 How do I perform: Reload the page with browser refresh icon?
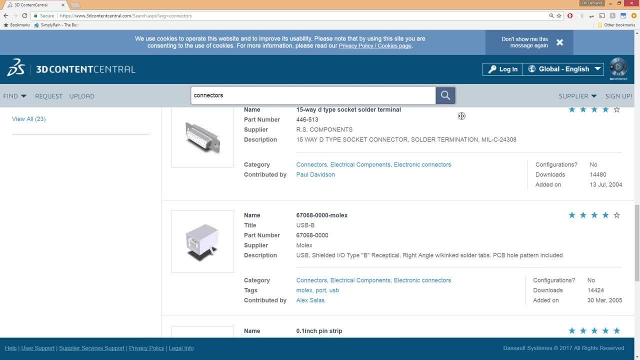[24, 15]
